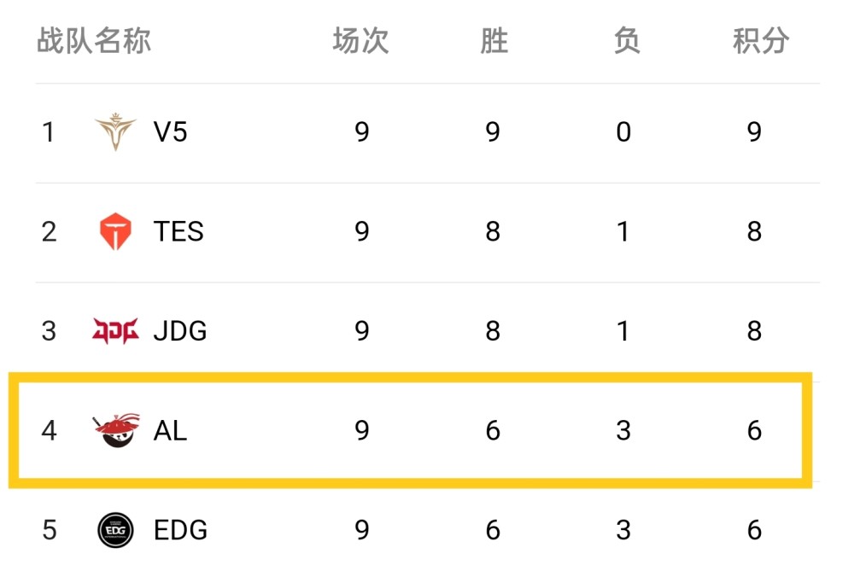
Task: Open the EDG team name link
Action: (x=180, y=530)
